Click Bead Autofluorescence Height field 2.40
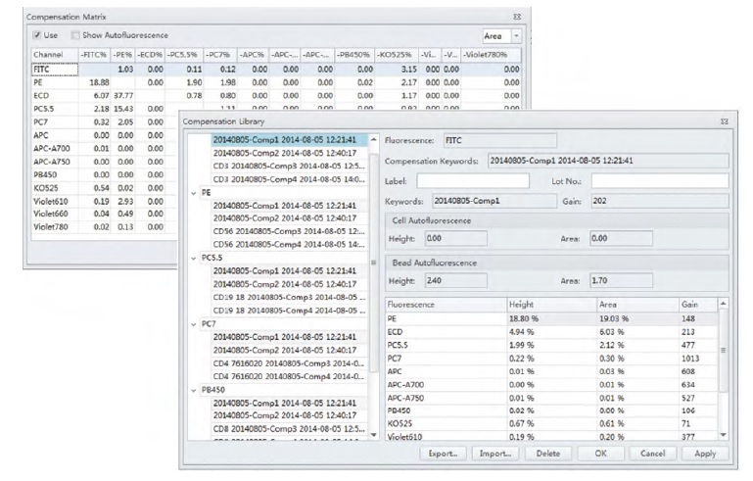Screen dimensions: 753x481 click(455, 280)
